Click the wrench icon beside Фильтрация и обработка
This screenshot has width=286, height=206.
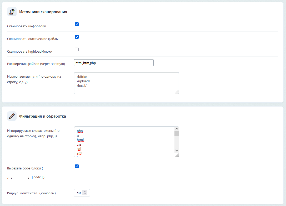pos(12,116)
